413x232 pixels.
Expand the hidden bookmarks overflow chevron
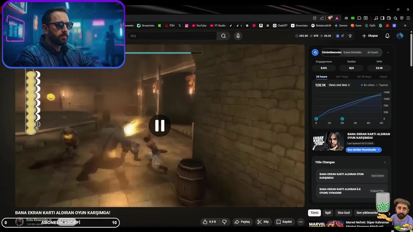click(405, 25)
